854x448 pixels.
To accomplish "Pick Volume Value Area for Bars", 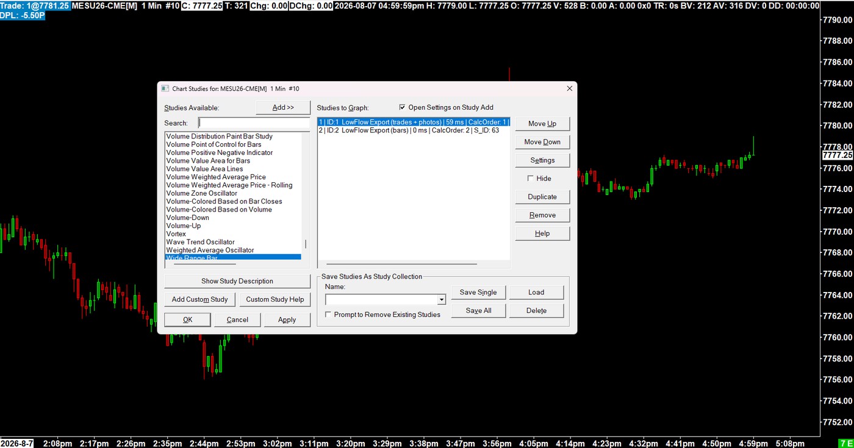I will pos(233,161).
